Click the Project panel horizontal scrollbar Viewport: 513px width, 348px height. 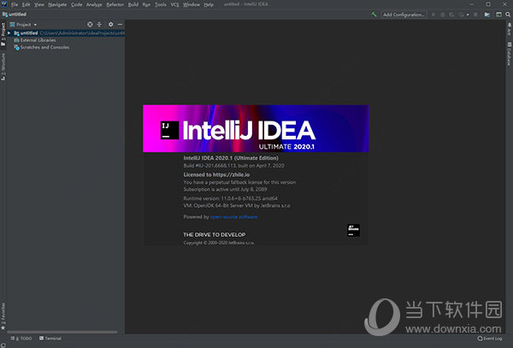(62, 332)
